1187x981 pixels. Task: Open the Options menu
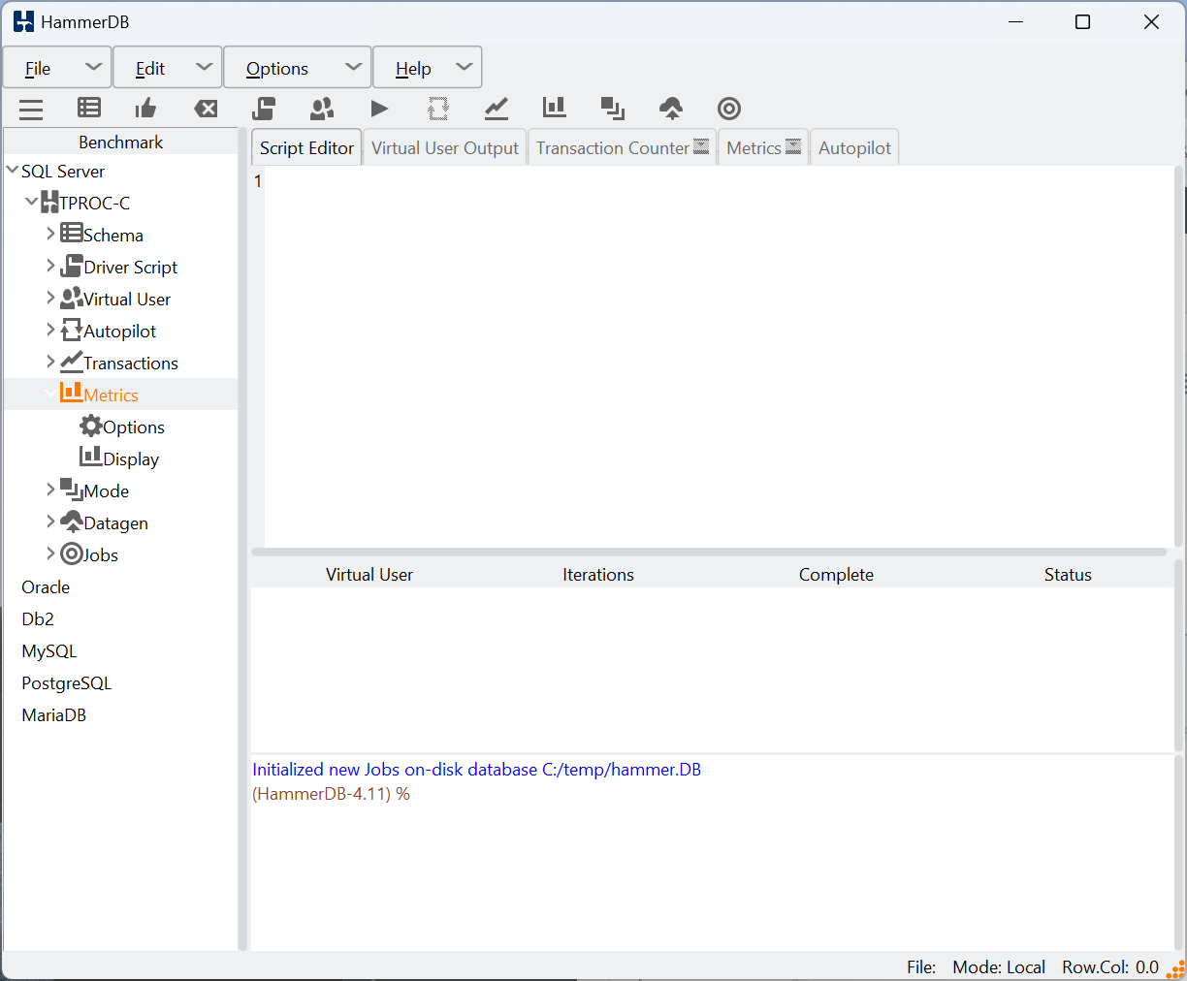[x=298, y=68]
